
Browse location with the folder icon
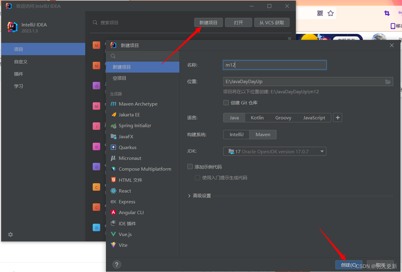click(x=388, y=82)
